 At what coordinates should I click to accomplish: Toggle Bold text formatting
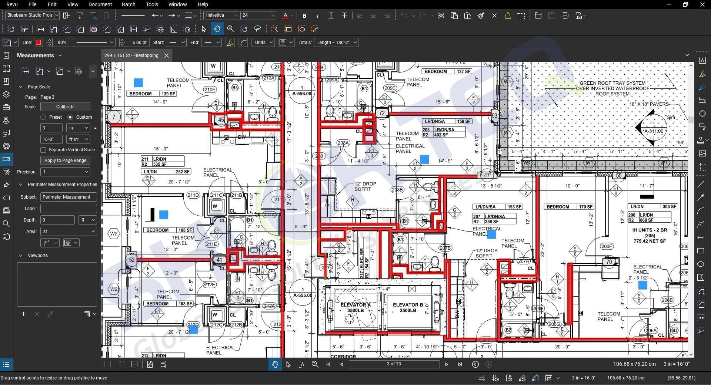point(304,16)
